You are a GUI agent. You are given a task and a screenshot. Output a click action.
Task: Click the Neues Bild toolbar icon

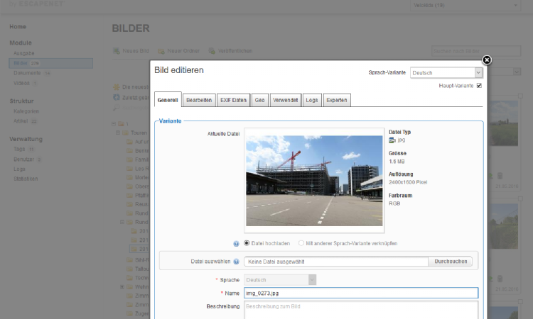click(x=117, y=51)
